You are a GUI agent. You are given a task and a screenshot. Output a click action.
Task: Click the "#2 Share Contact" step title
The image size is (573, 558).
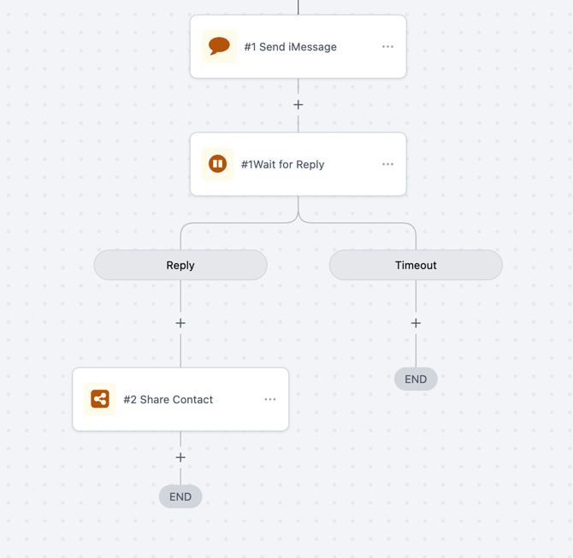point(168,399)
